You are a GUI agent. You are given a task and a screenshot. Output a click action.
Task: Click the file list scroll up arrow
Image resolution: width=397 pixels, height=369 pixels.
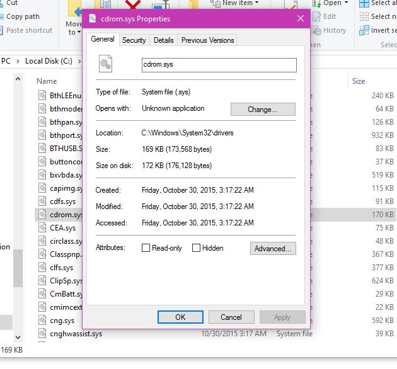pos(18,79)
